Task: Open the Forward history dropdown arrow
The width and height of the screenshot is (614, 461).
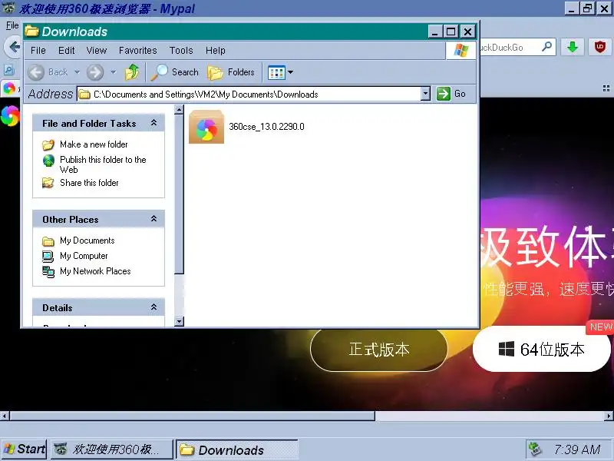Action: click(x=113, y=72)
